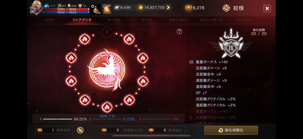Select the グランカイン tab
303x139 pixels.
(179, 20)
